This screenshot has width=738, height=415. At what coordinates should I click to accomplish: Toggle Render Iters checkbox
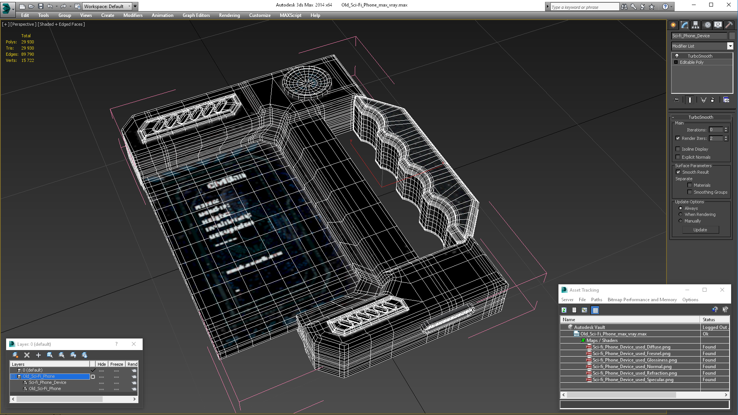pos(678,138)
